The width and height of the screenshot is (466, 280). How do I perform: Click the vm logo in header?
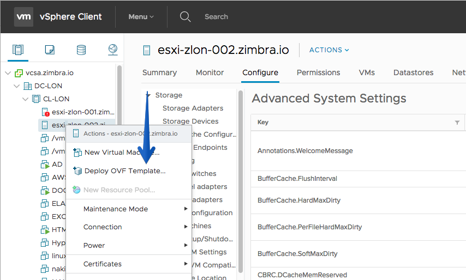pos(23,16)
